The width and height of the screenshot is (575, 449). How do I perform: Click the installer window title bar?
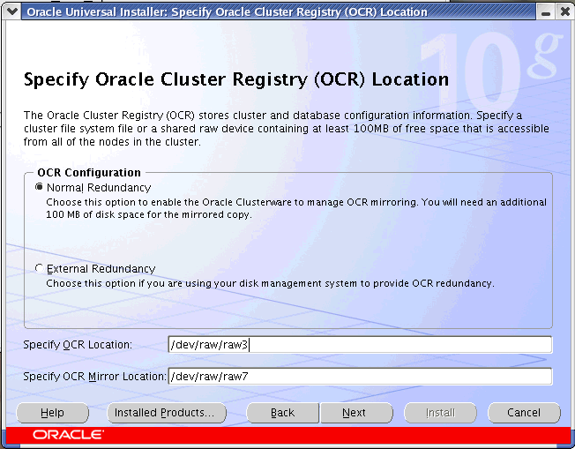pos(265,11)
